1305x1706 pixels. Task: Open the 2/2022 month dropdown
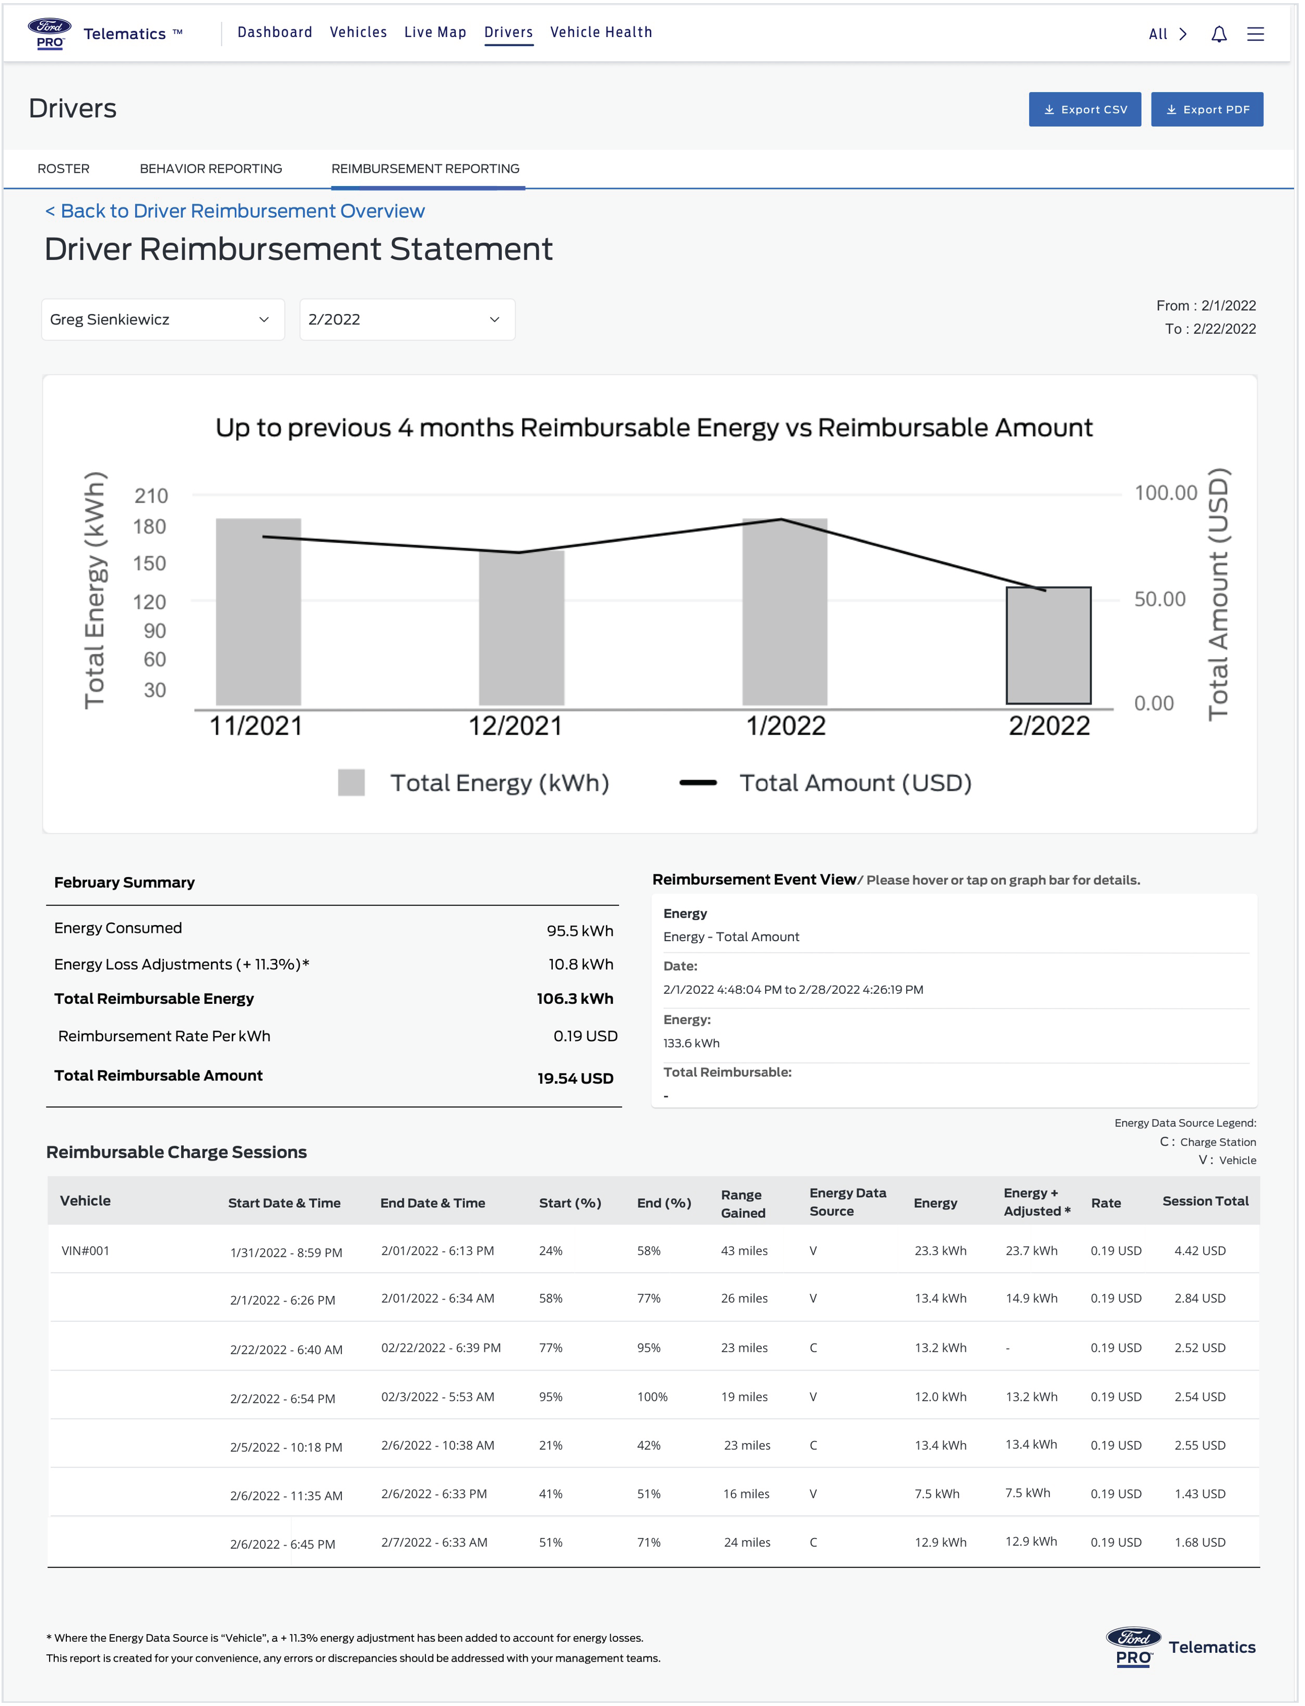(x=407, y=320)
